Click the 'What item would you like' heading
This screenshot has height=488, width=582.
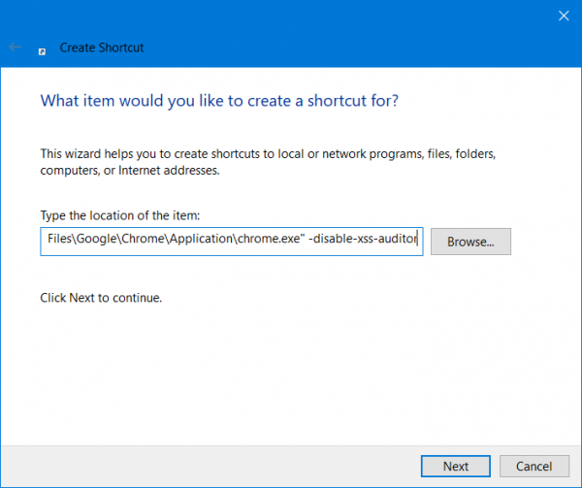tap(218, 100)
